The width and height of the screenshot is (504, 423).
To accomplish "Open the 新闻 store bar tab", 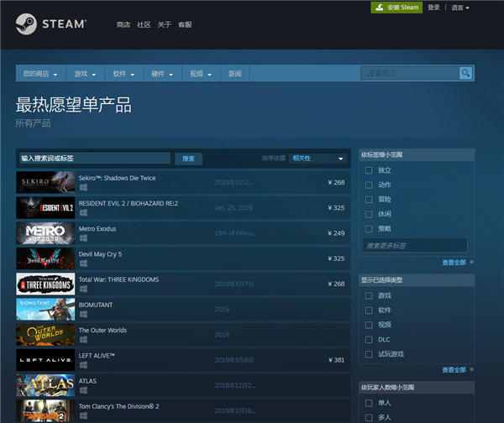I will pyautogui.click(x=235, y=74).
